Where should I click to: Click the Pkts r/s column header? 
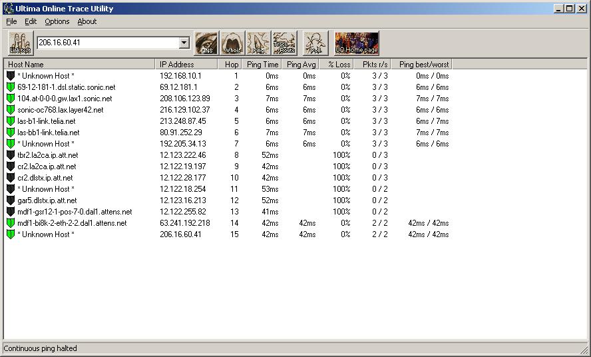pos(373,65)
